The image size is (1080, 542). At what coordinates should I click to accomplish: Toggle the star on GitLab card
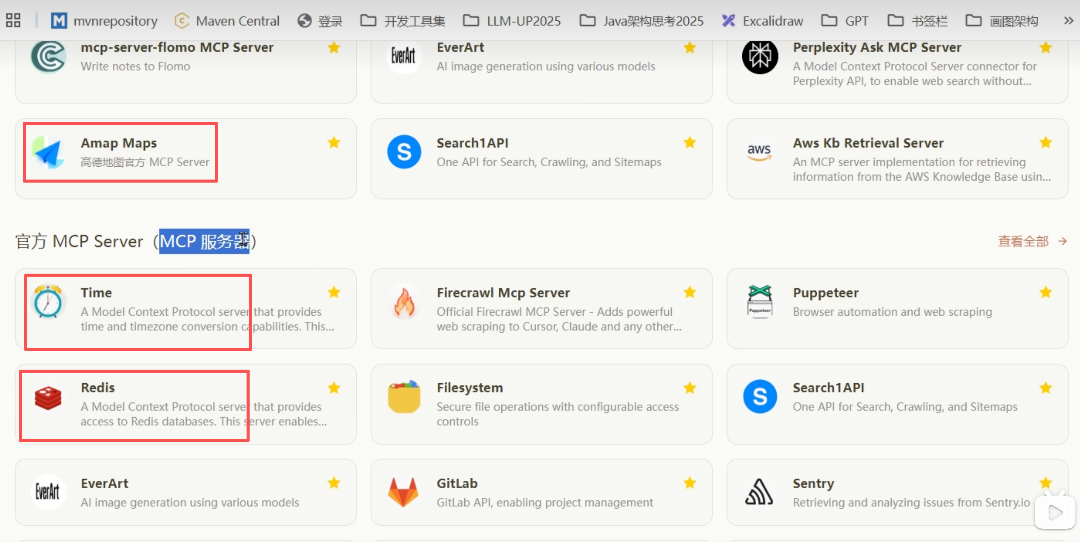click(690, 483)
